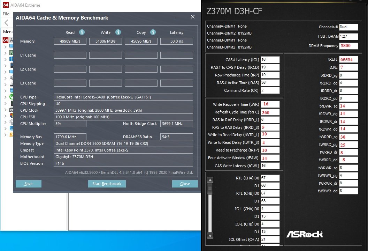
Task: Click the back arrow in AIDA64 toolbar
Action: (x=6, y=23)
